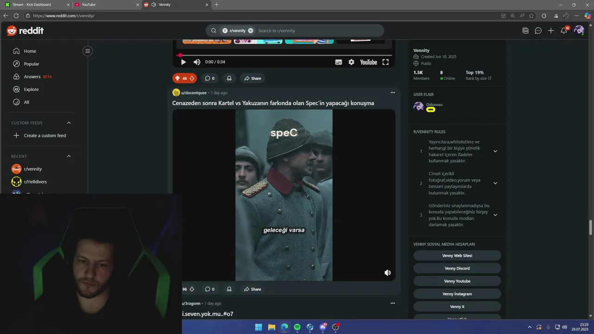The height and width of the screenshot is (334, 594).
Task: Open a new browser tab
Action: 216,5
